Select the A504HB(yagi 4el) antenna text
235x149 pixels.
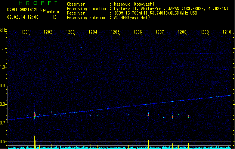[x=132, y=18]
